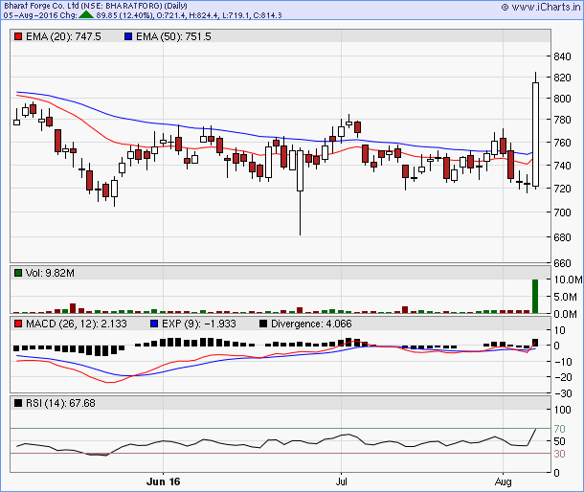This screenshot has width=584, height=492.
Task: Click the 660 price axis label
Action: pos(562,263)
